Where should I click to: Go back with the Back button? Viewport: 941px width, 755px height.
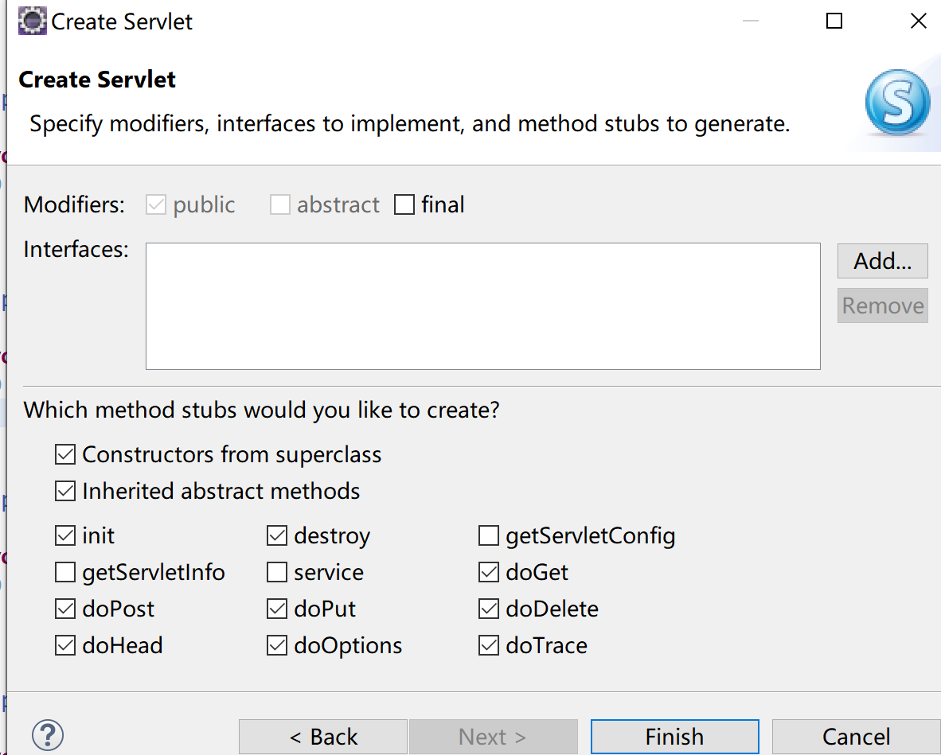(323, 737)
